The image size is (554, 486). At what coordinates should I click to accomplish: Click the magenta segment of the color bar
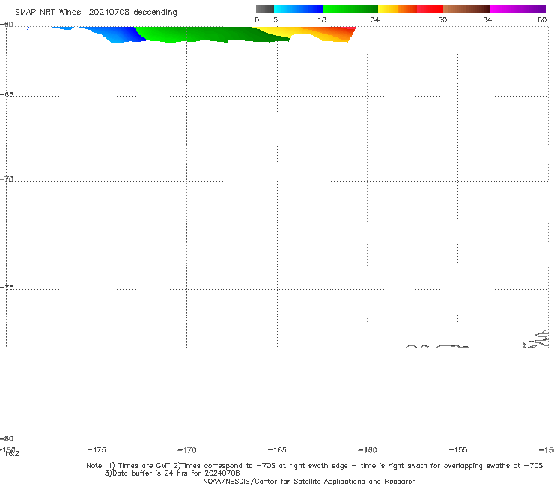518,9
